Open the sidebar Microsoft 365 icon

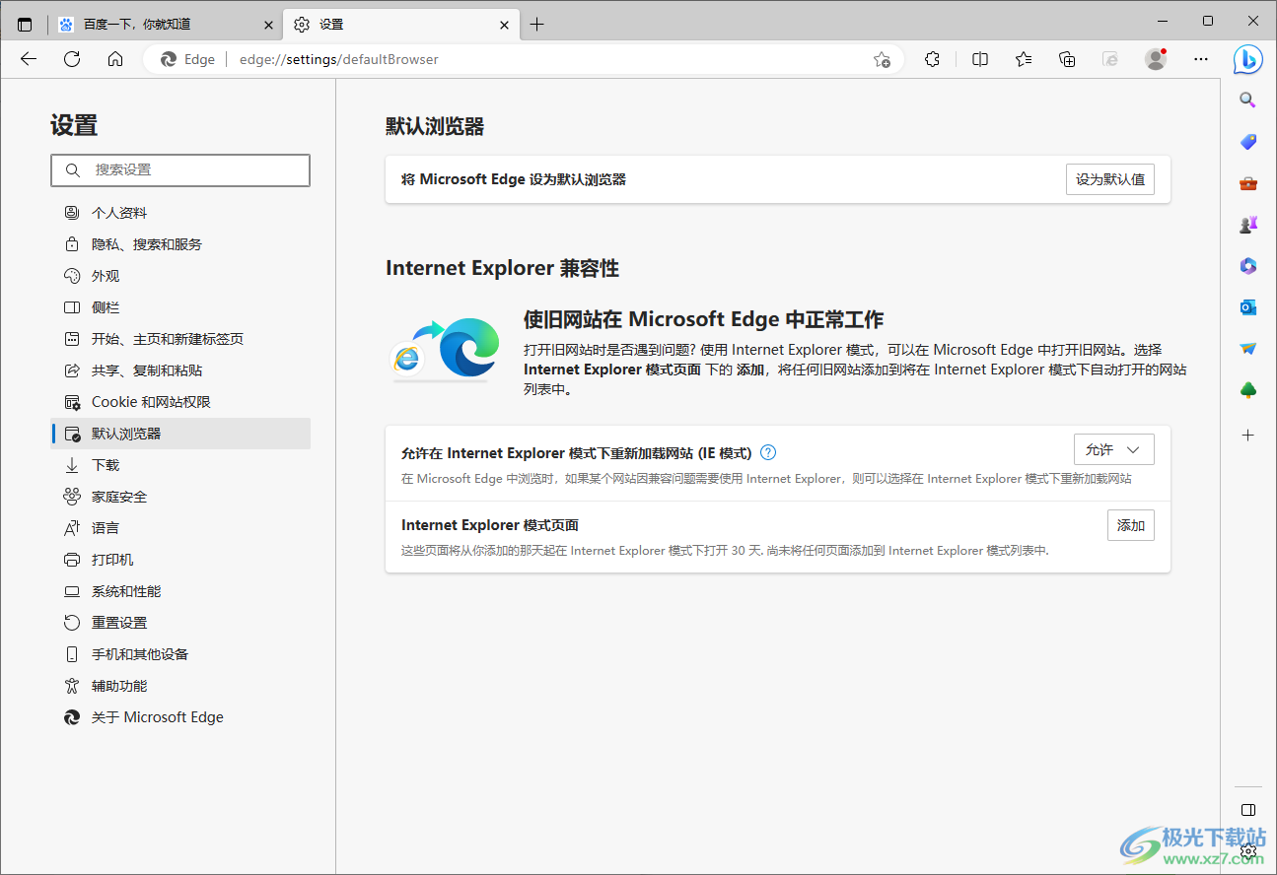click(1248, 266)
